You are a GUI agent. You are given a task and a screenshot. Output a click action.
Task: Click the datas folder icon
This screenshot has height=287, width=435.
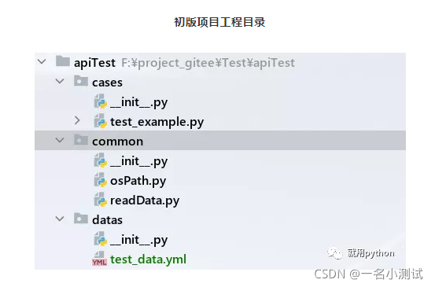click(x=81, y=219)
